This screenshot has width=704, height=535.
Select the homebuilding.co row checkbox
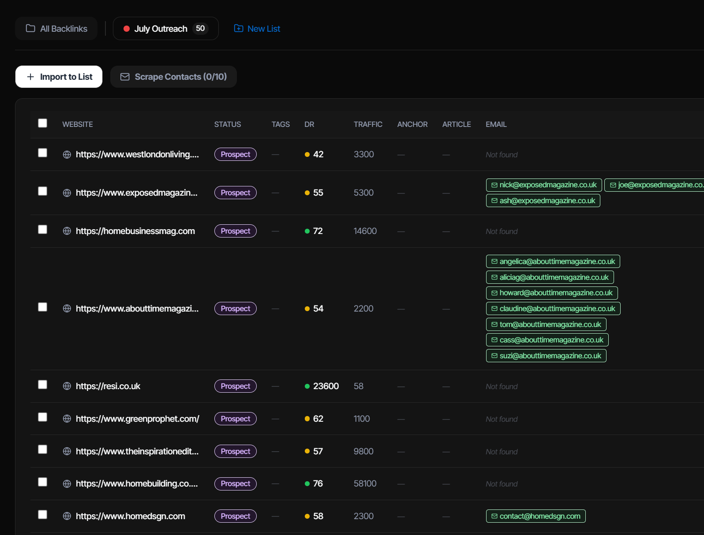(42, 482)
